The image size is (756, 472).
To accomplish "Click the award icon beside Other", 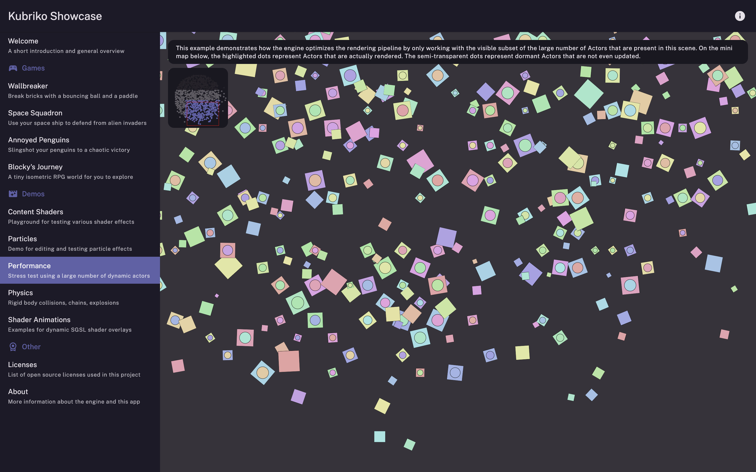I will (13, 347).
